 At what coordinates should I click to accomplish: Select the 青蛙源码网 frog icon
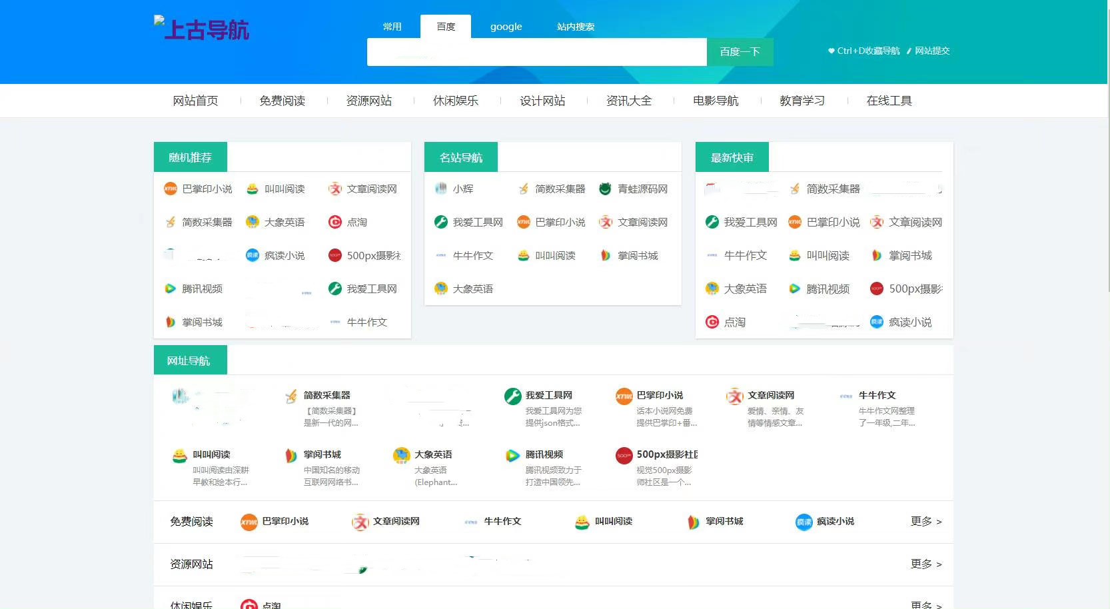(x=604, y=189)
